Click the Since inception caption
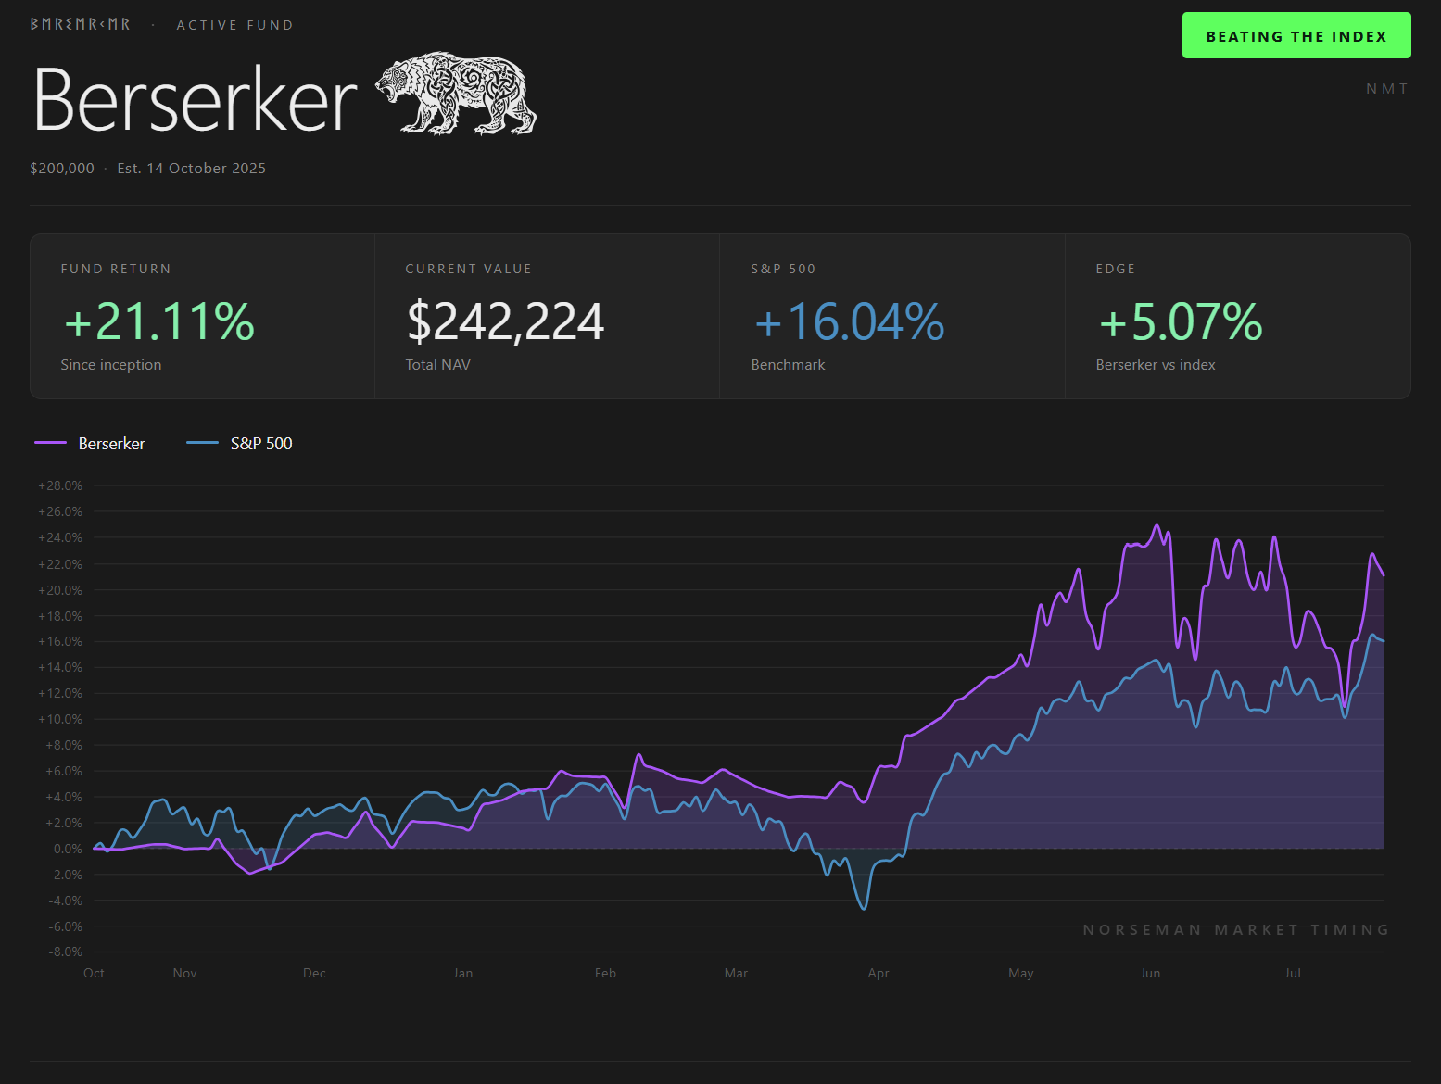The image size is (1441, 1084). pyautogui.click(x=111, y=364)
